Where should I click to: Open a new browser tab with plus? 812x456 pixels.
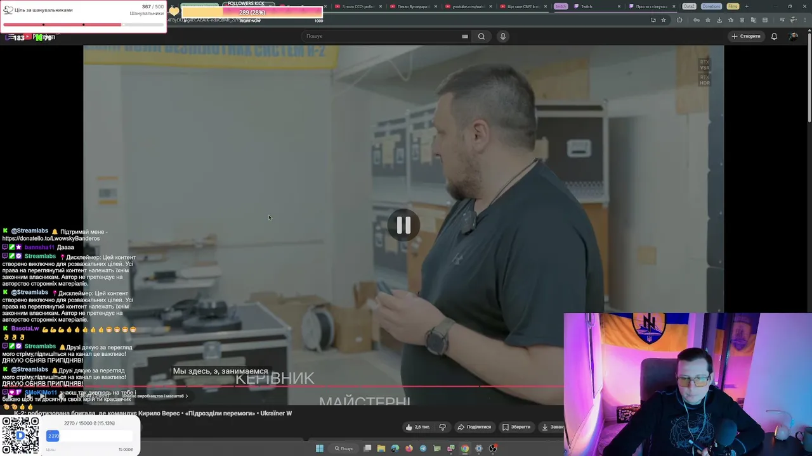(x=747, y=6)
